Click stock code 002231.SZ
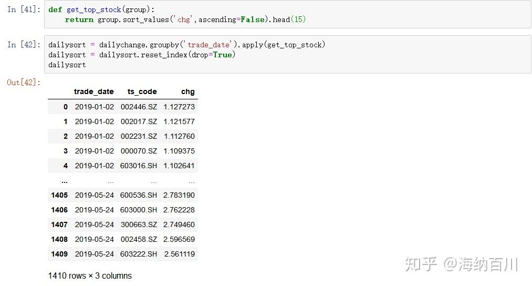 (x=139, y=136)
